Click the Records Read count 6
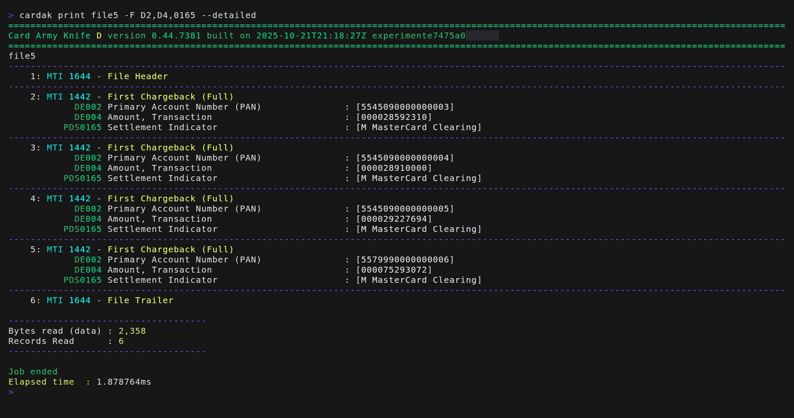Image resolution: width=794 pixels, height=418 pixels. point(121,341)
